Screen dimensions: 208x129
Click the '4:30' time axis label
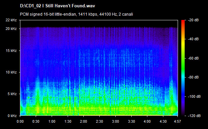pos(163,121)
